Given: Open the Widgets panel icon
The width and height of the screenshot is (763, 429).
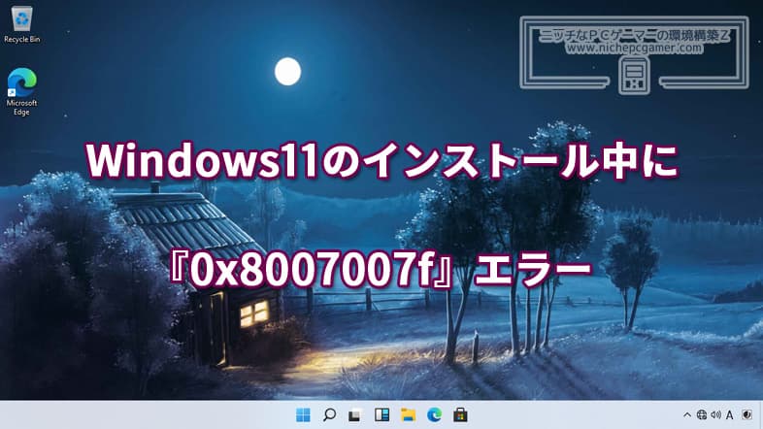Looking at the screenshot, I should click(x=382, y=414).
